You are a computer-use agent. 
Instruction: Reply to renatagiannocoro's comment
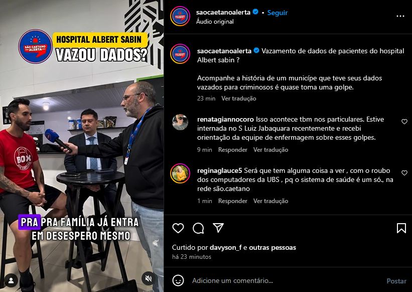pos(232,150)
